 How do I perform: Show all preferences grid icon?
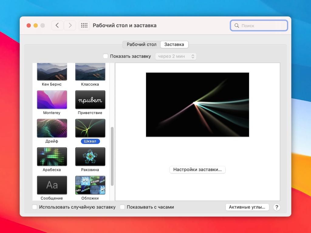(84, 25)
